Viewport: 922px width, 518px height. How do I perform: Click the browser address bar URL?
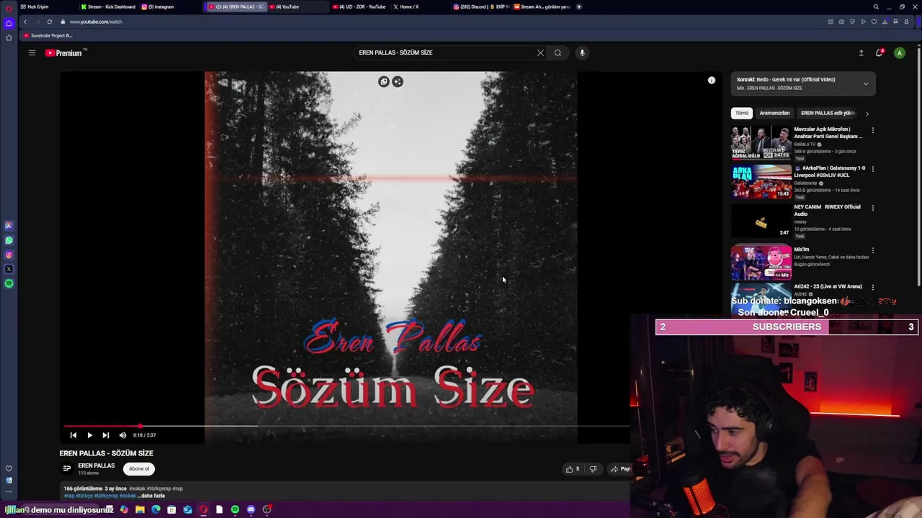coord(96,22)
